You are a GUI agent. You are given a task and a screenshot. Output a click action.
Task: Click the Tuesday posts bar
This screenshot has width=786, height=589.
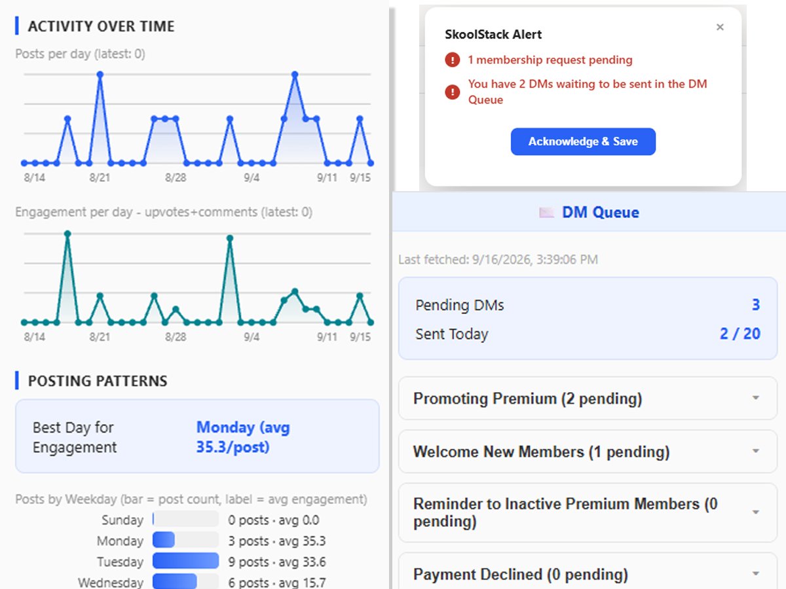185,561
